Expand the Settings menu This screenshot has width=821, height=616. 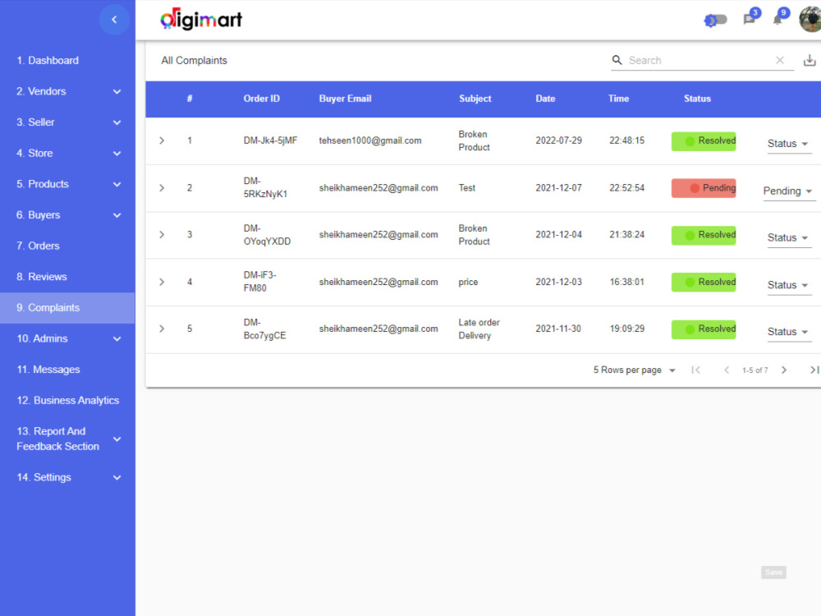click(67, 477)
